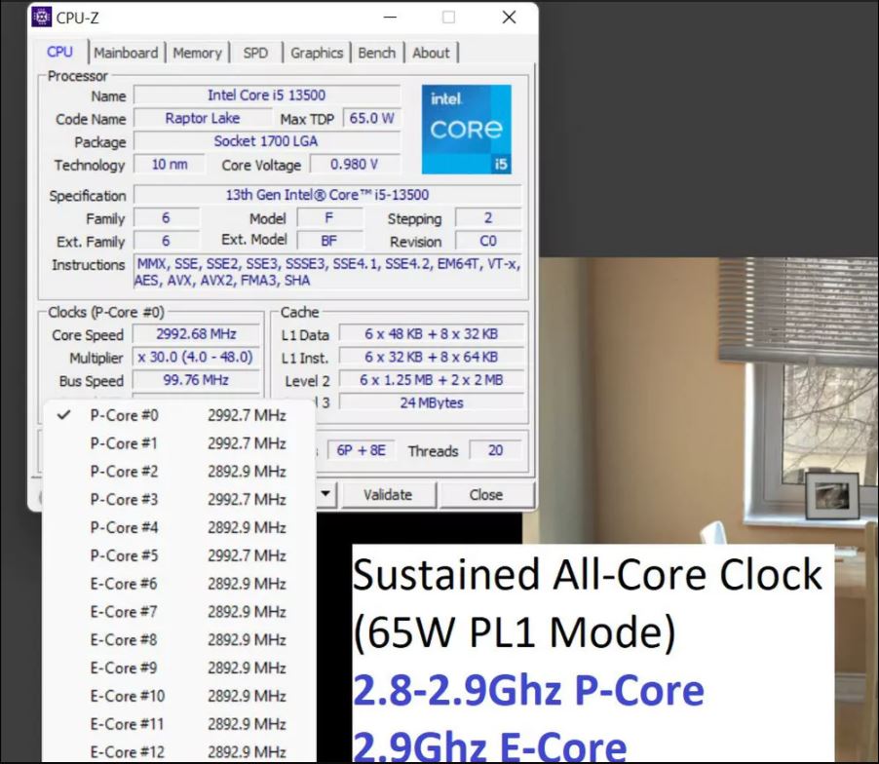Show the About tab
Screen dimensions: 879x764
[x=431, y=53]
